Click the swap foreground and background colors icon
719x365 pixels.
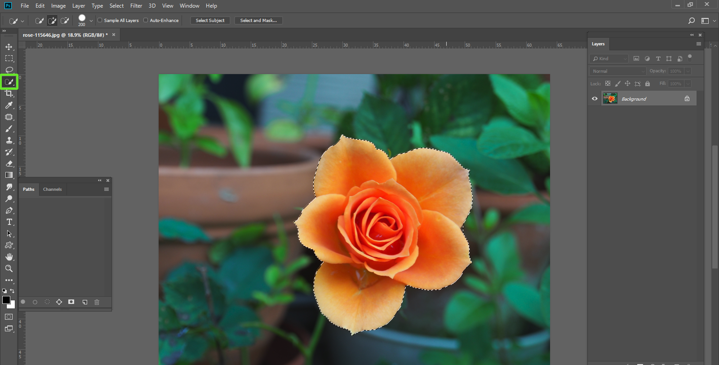(12, 291)
